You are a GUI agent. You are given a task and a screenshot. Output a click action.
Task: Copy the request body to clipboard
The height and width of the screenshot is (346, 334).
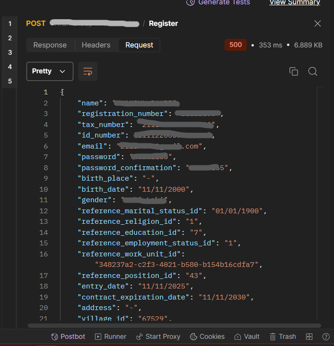click(x=294, y=71)
